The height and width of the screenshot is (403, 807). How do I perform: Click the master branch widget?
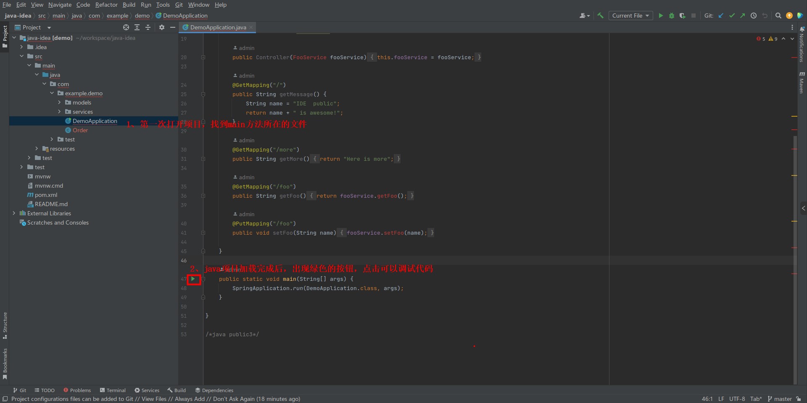[x=780, y=399]
